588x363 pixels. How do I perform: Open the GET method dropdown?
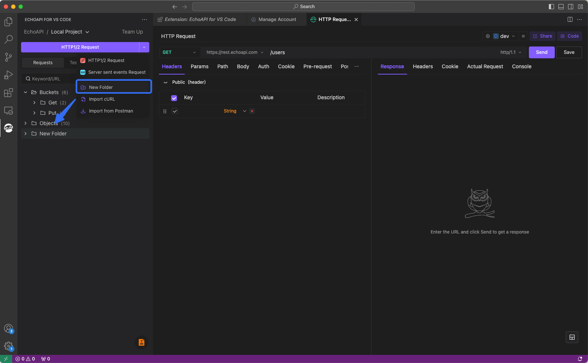(x=180, y=52)
